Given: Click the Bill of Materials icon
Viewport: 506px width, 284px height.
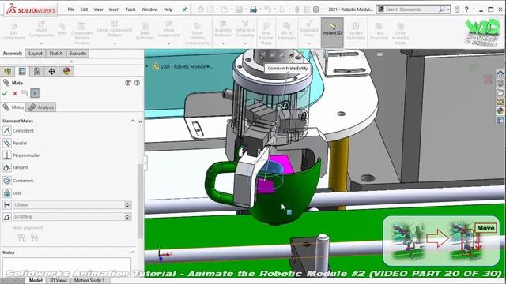Looking at the screenshot, I should coord(286,32).
